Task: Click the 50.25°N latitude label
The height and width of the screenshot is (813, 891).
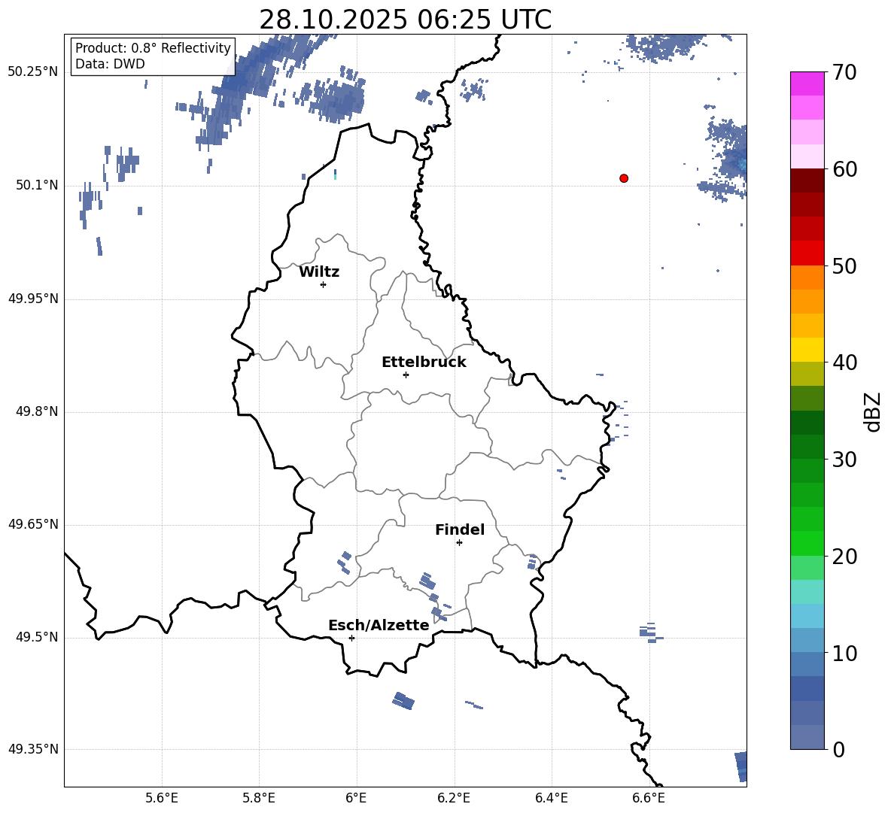Action: click(34, 72)
